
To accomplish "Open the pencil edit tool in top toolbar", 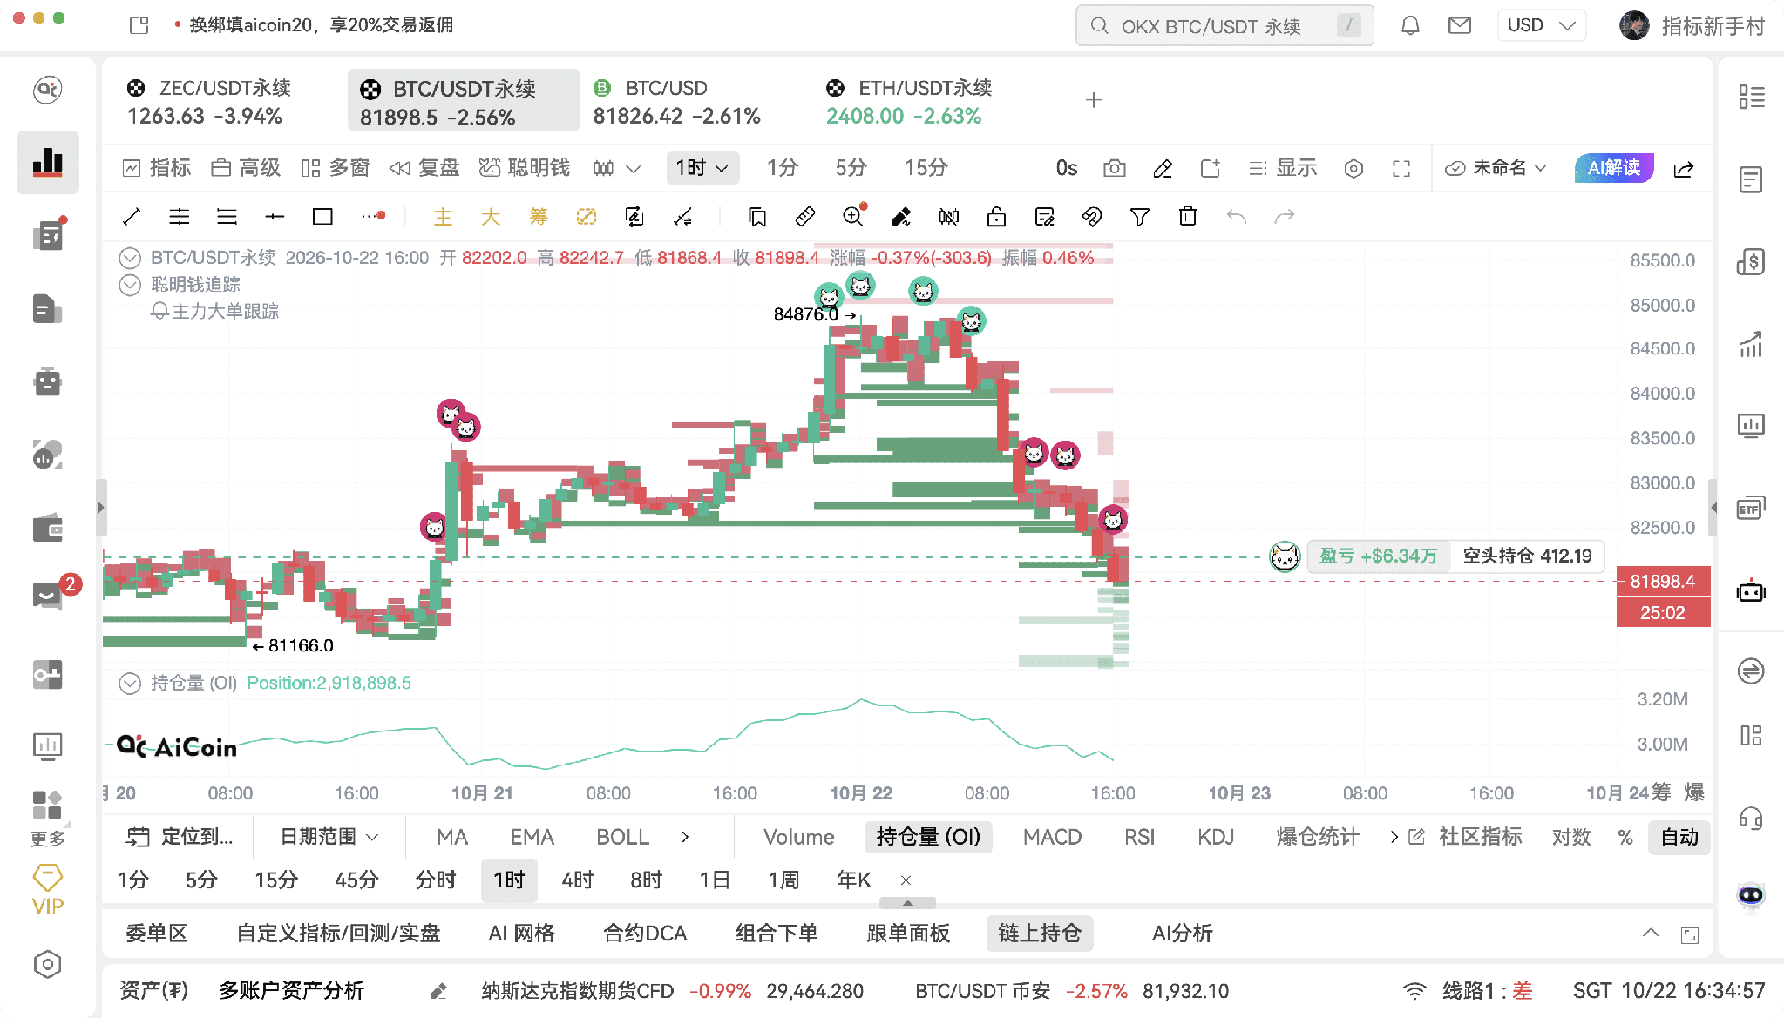I will click(x=1163, y=168).
